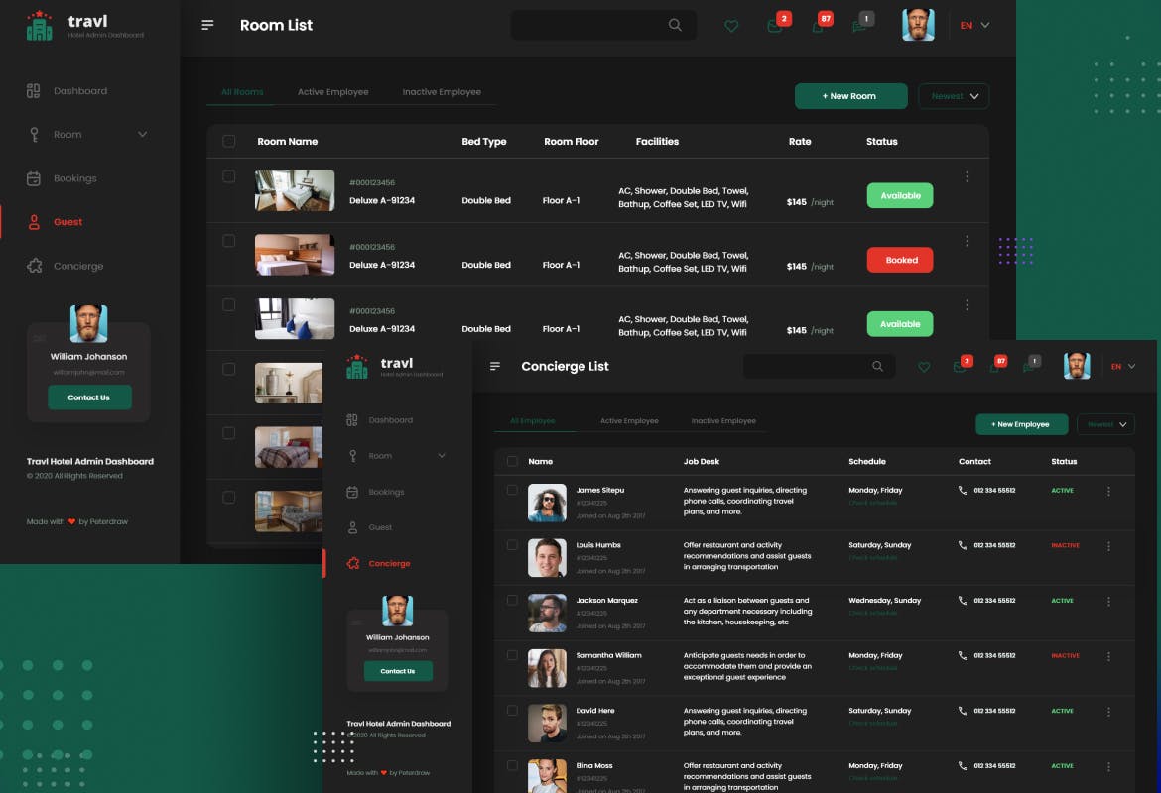
Task: Check the Louis Humbs row checkbox
Action: [512, 545]
